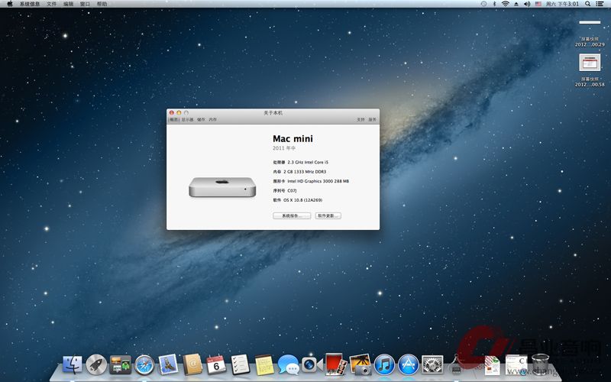Click the eject icon in menu bar

[516, 4]
